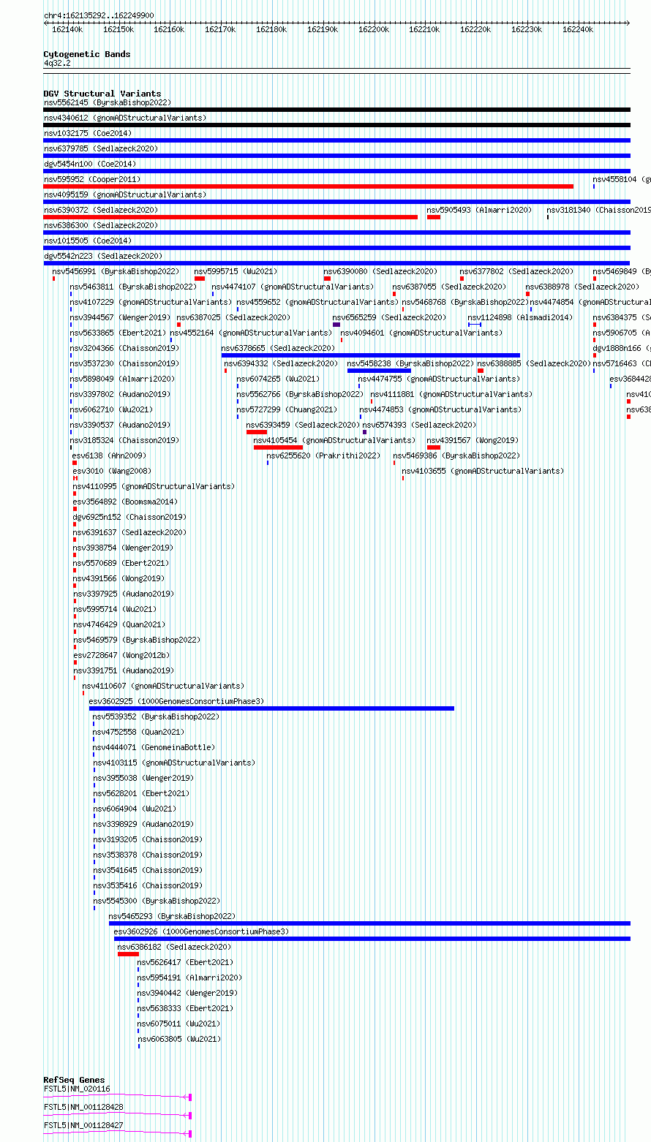
Task: Click the red bar under nsv6386182
Action: pyautogui.click(x=128, y=954)
